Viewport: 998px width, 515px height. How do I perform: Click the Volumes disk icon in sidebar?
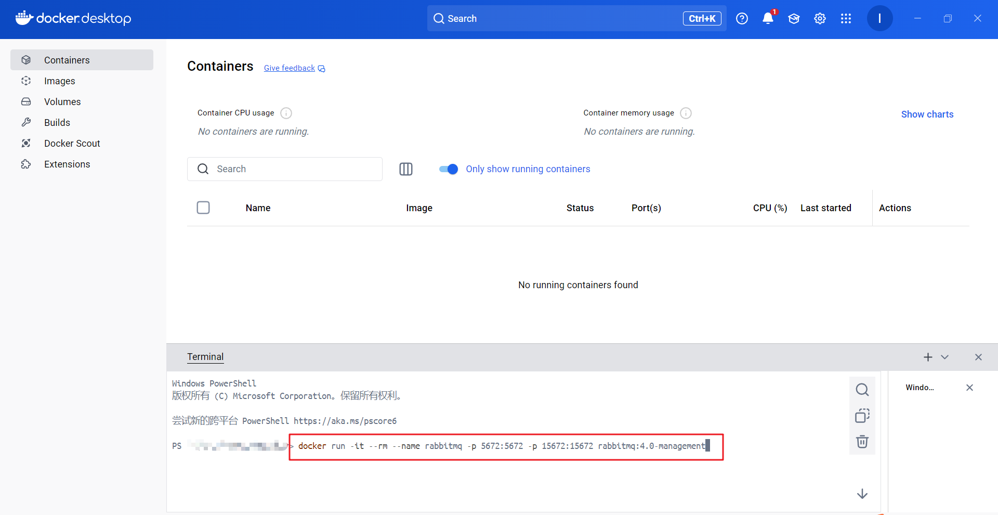tap(26, 101)
